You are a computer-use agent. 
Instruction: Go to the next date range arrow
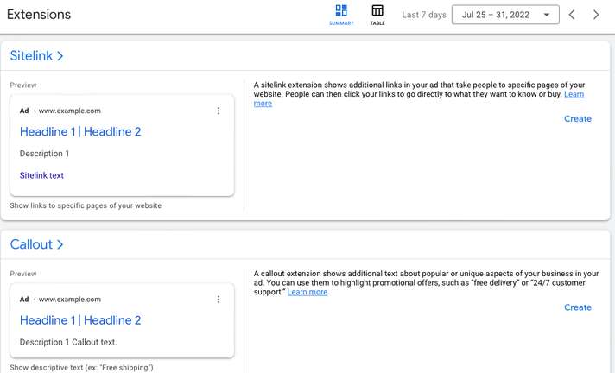(x=596, y=15)
